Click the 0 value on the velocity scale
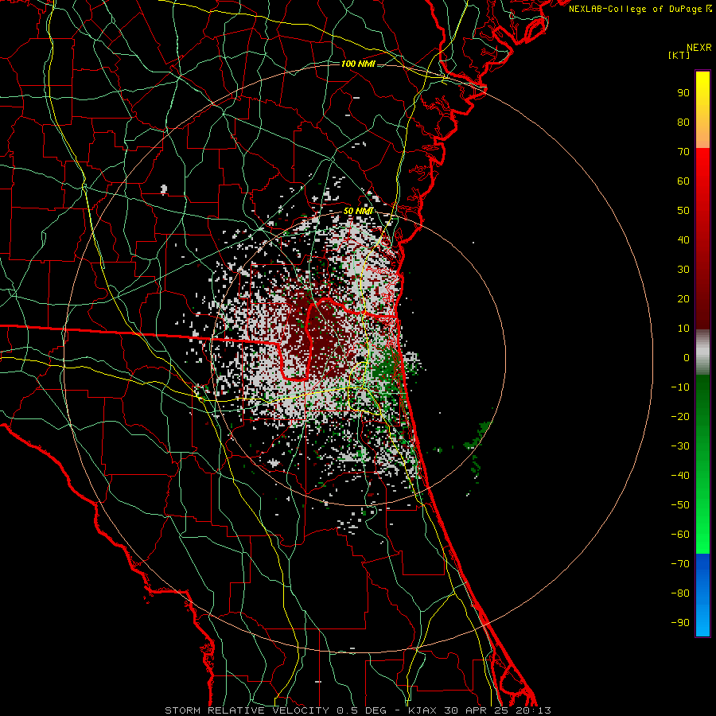The width and height of the screenshot is (716, 716). pyautogui.click(x=687, y=358)
